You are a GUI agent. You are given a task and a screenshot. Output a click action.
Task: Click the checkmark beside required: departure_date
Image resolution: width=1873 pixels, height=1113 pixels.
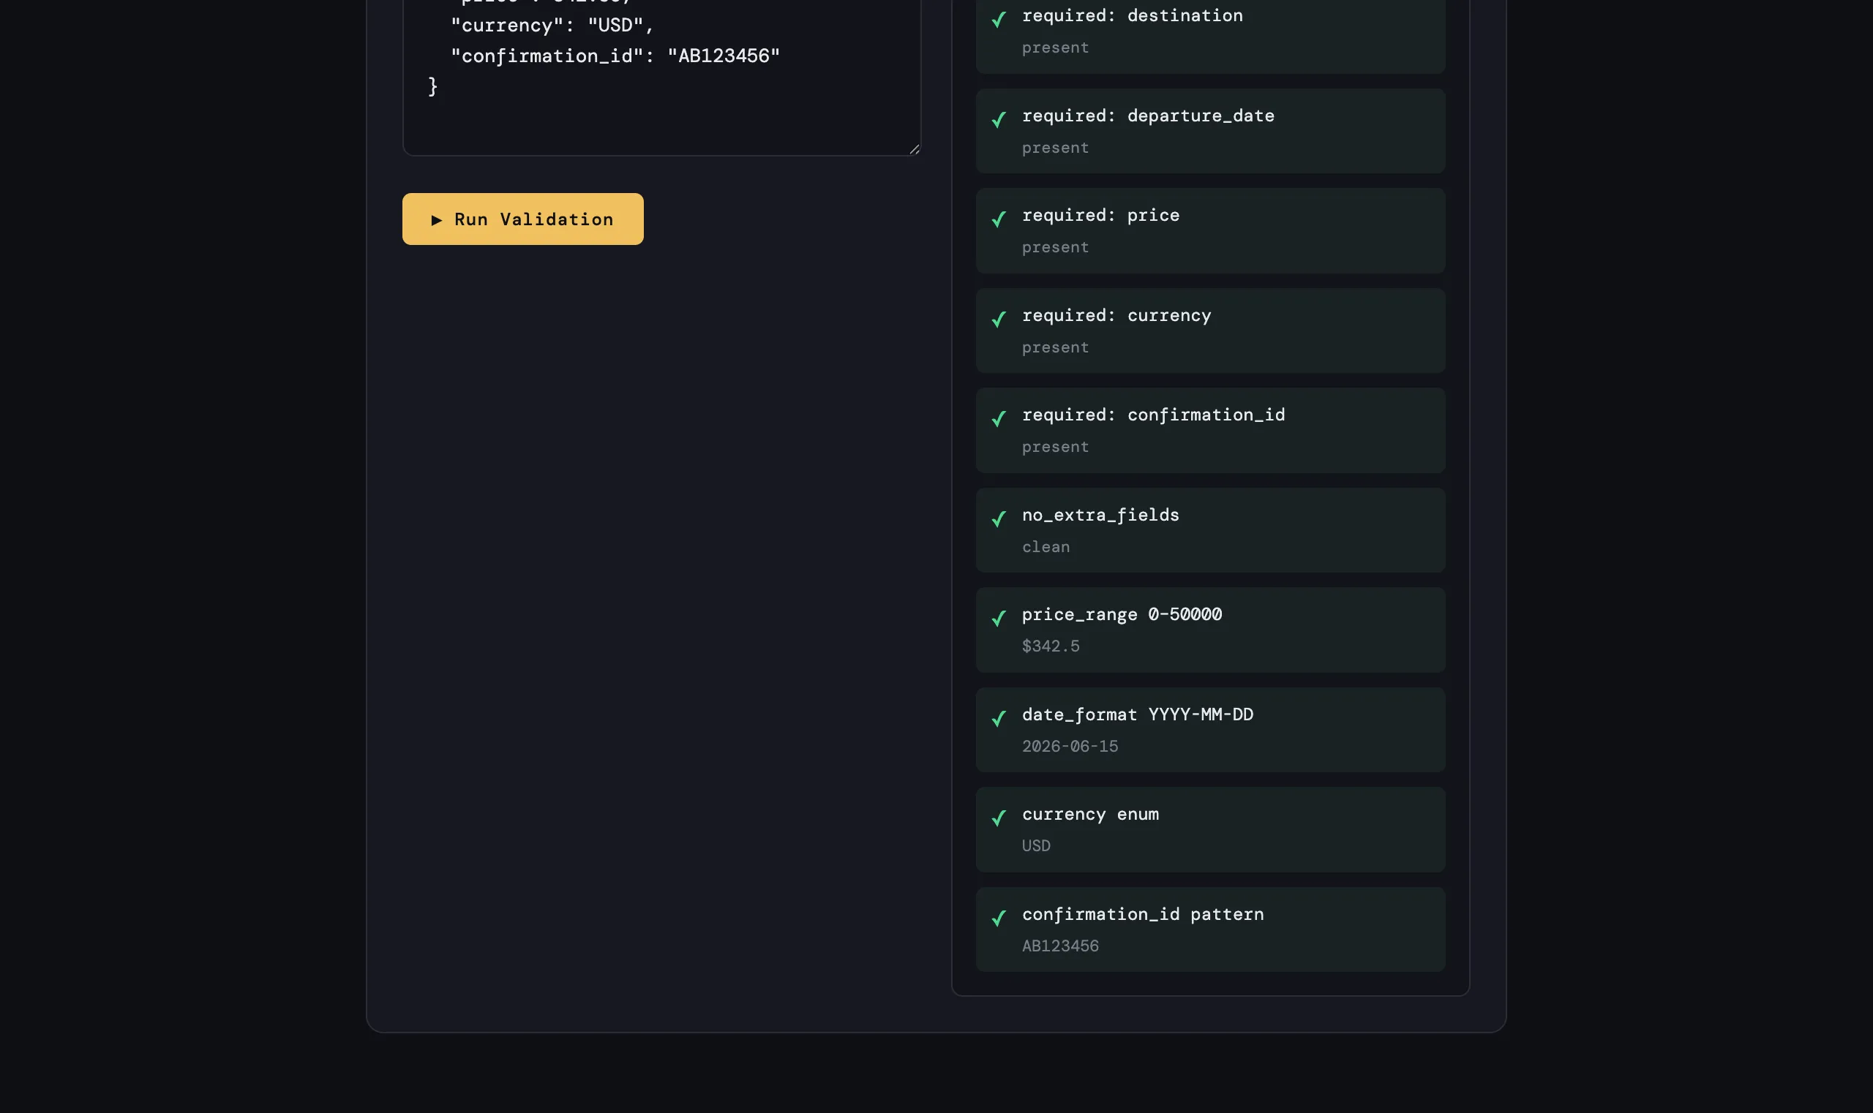point(999,120)
